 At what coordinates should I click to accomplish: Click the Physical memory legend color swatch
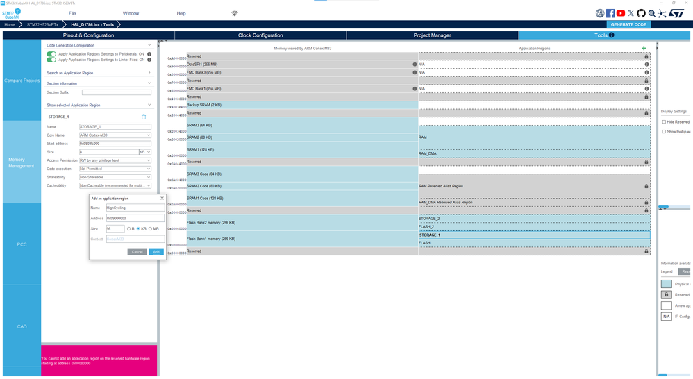[x=667, y=284]
